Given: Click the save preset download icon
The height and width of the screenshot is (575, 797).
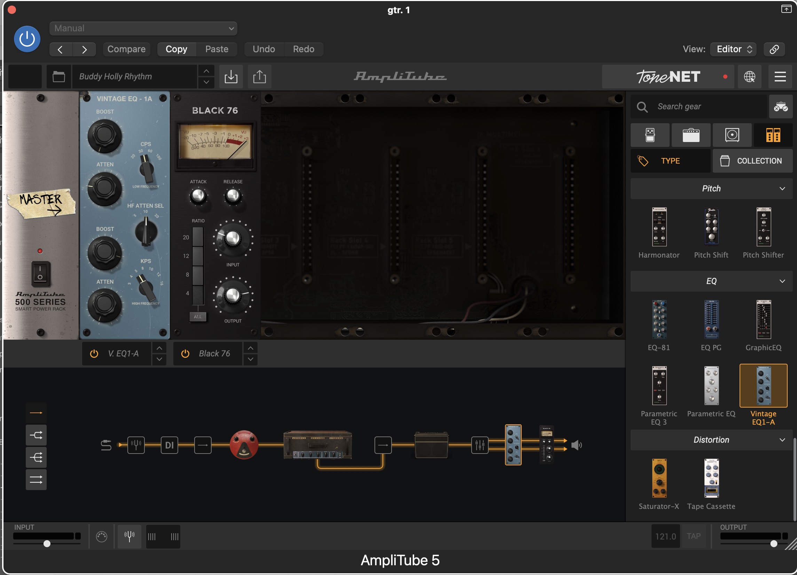Looking at the screenshot, I should 231,76.
